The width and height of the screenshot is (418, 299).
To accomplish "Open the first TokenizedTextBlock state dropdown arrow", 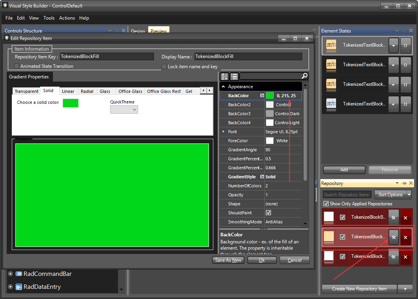I will [x=393, y=45].
